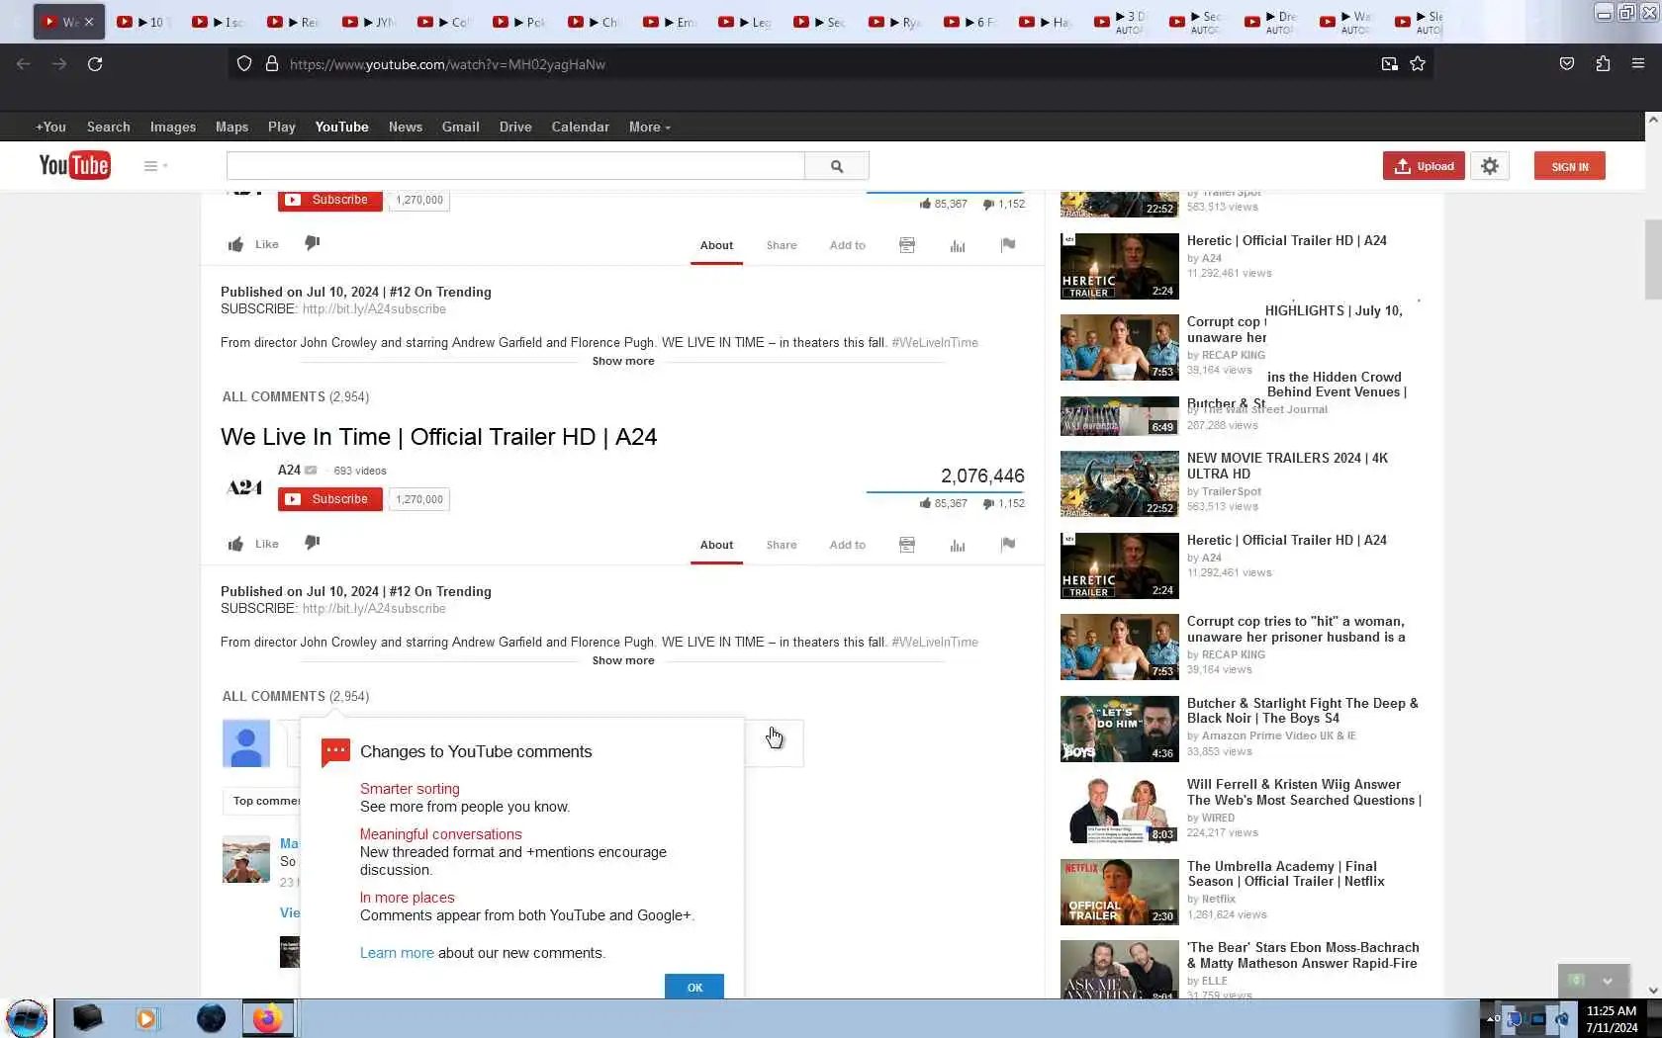Image resolution: width=1662 pixels, height=1038 pixels.
Task: Switch to Firefox in the taskbar
Action: click(268, 1018)
